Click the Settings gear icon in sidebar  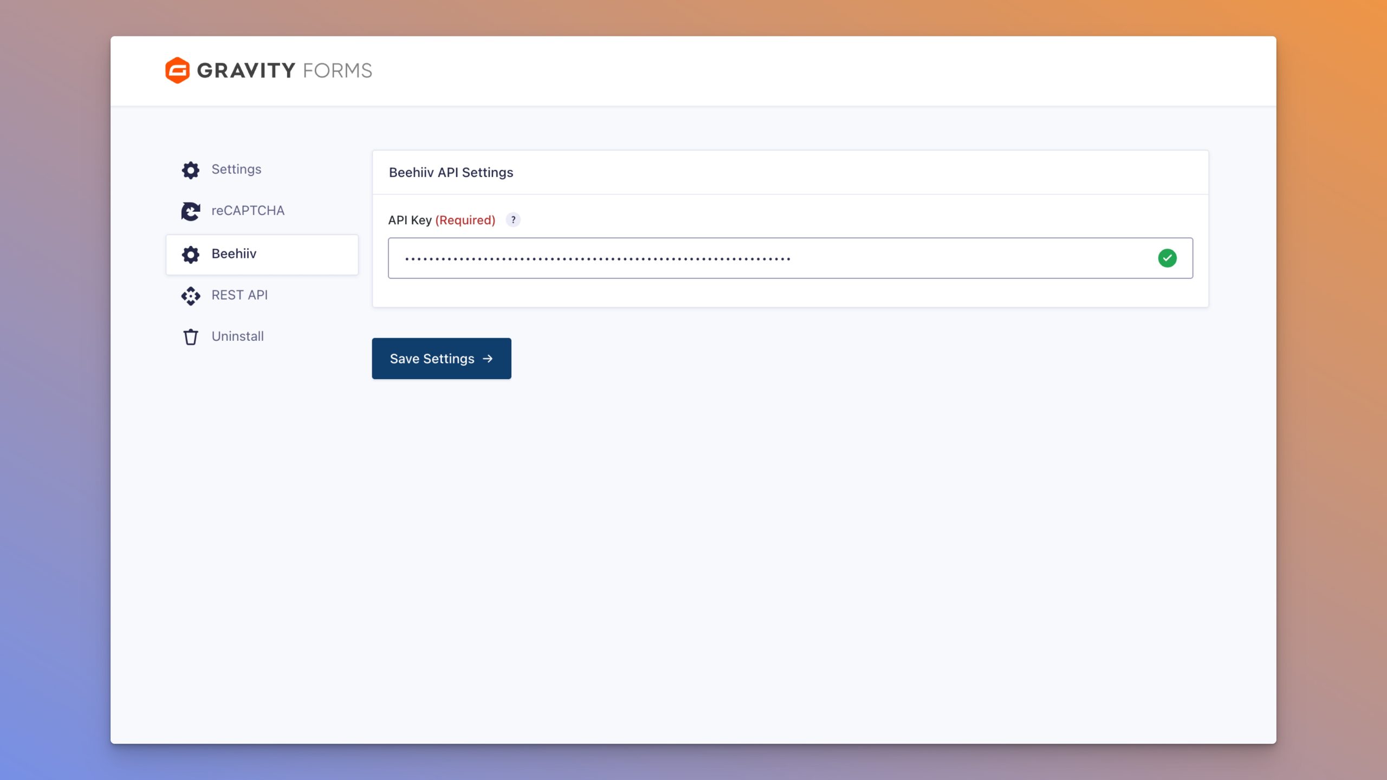[x=191, y=170]
